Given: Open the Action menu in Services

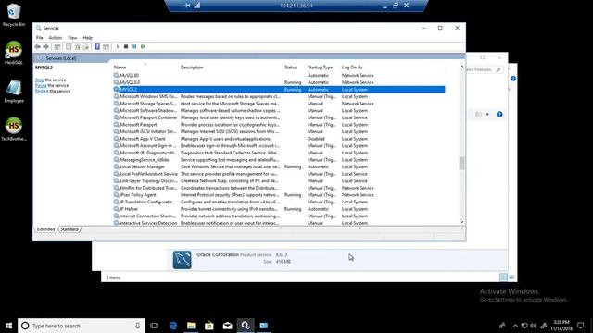Looking at the screenshot, I should click(x=56, y=38).
